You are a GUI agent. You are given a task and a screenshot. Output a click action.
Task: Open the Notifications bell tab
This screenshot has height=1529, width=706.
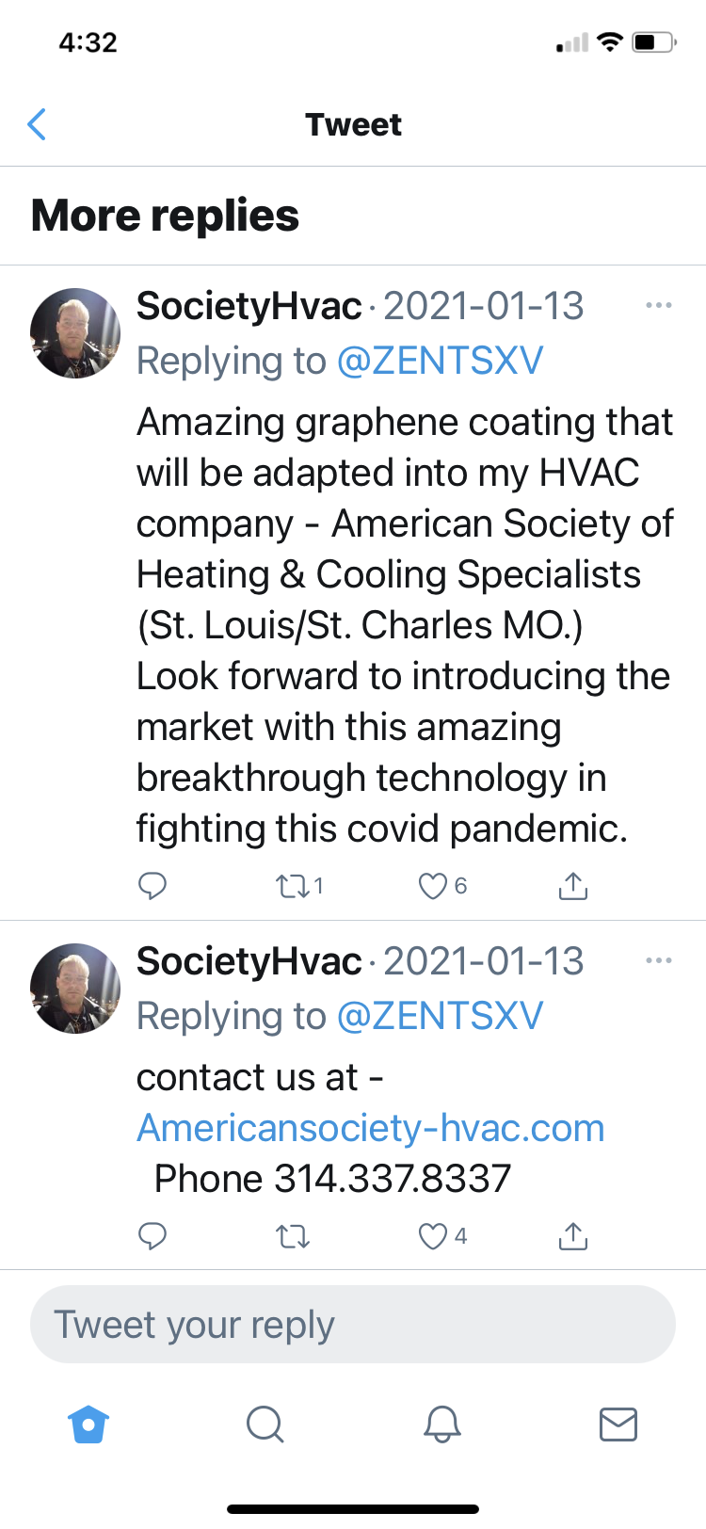coord(441,1424)
